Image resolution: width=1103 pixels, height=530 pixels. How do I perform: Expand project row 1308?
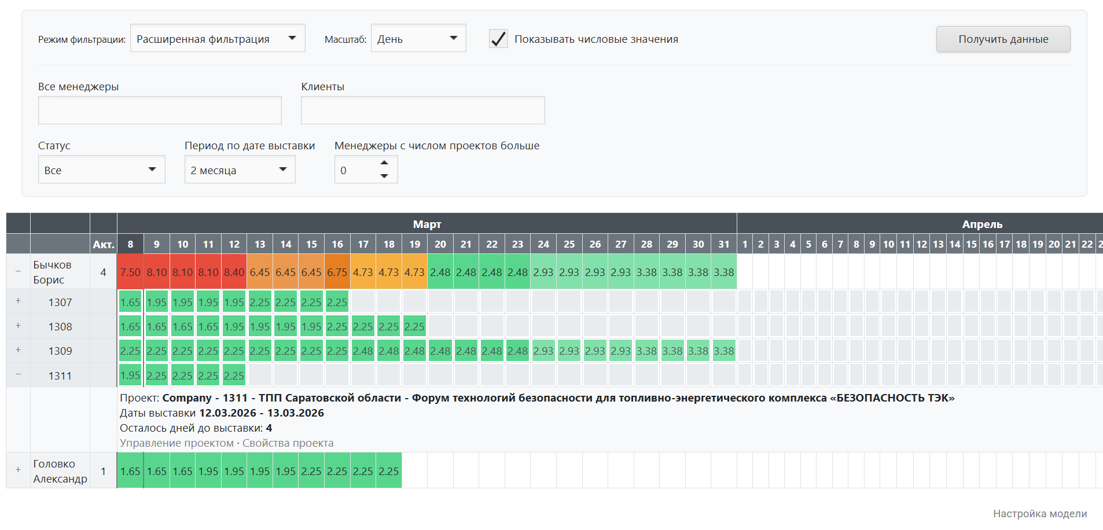point(17,325)
